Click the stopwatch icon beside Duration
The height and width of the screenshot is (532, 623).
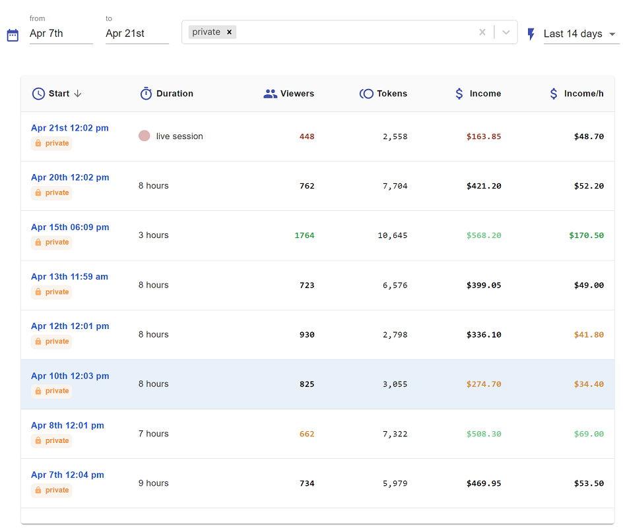coord(146,94)
